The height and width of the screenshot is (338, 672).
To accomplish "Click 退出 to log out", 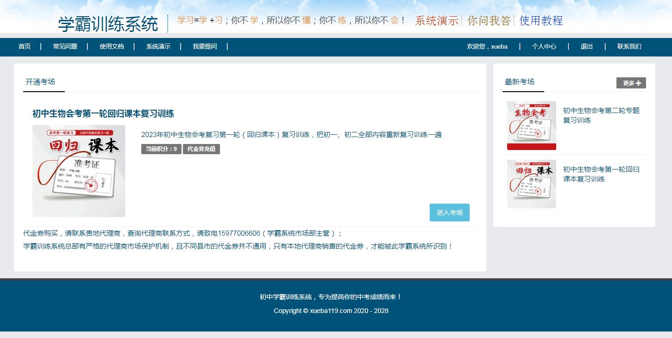I will 586,47.
